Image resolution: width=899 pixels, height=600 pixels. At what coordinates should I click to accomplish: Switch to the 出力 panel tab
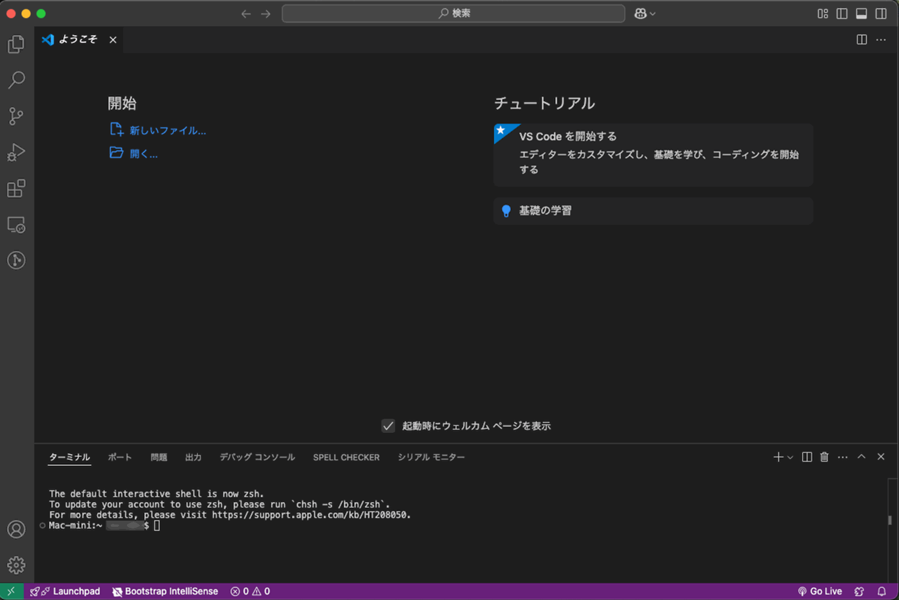(194, 457)
